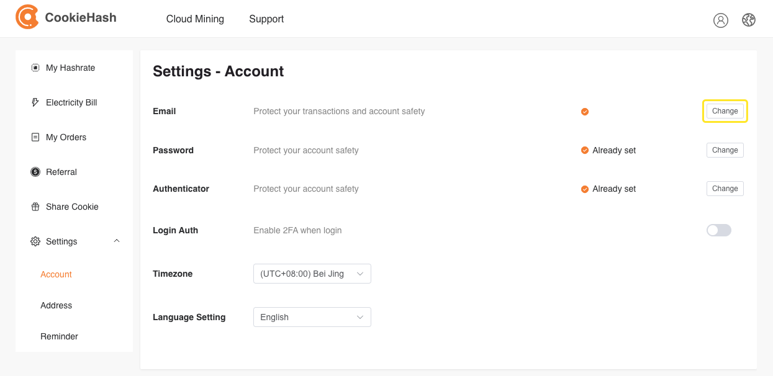Open the Address settings page
The image size is (773, 376).
(57, 305)
